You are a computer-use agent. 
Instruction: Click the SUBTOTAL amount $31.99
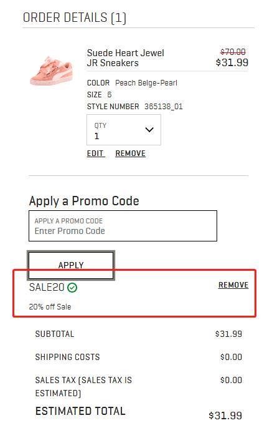tap(228, 334)
